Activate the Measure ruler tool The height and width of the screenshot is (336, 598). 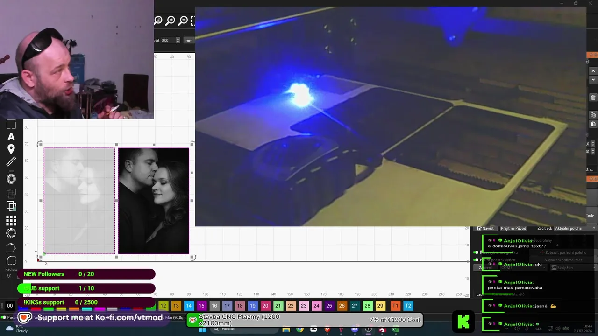[11, 162]
